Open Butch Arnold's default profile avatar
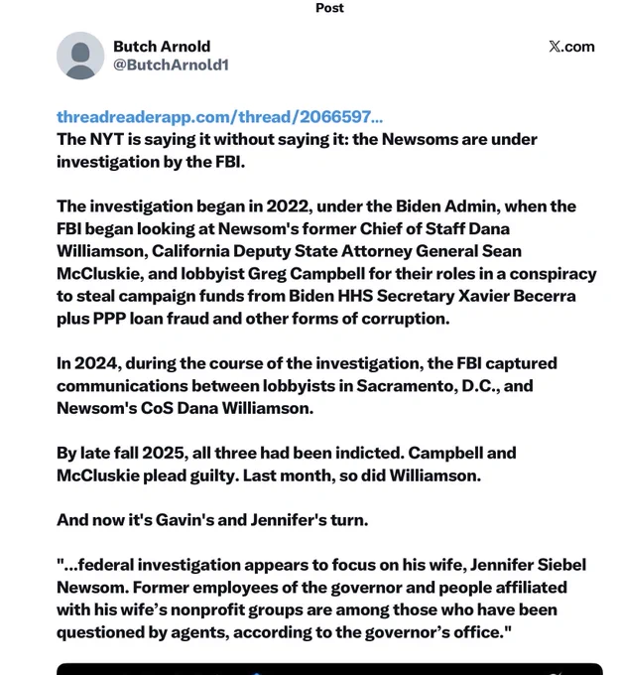The image size is (619, 675). click(80, 56)
